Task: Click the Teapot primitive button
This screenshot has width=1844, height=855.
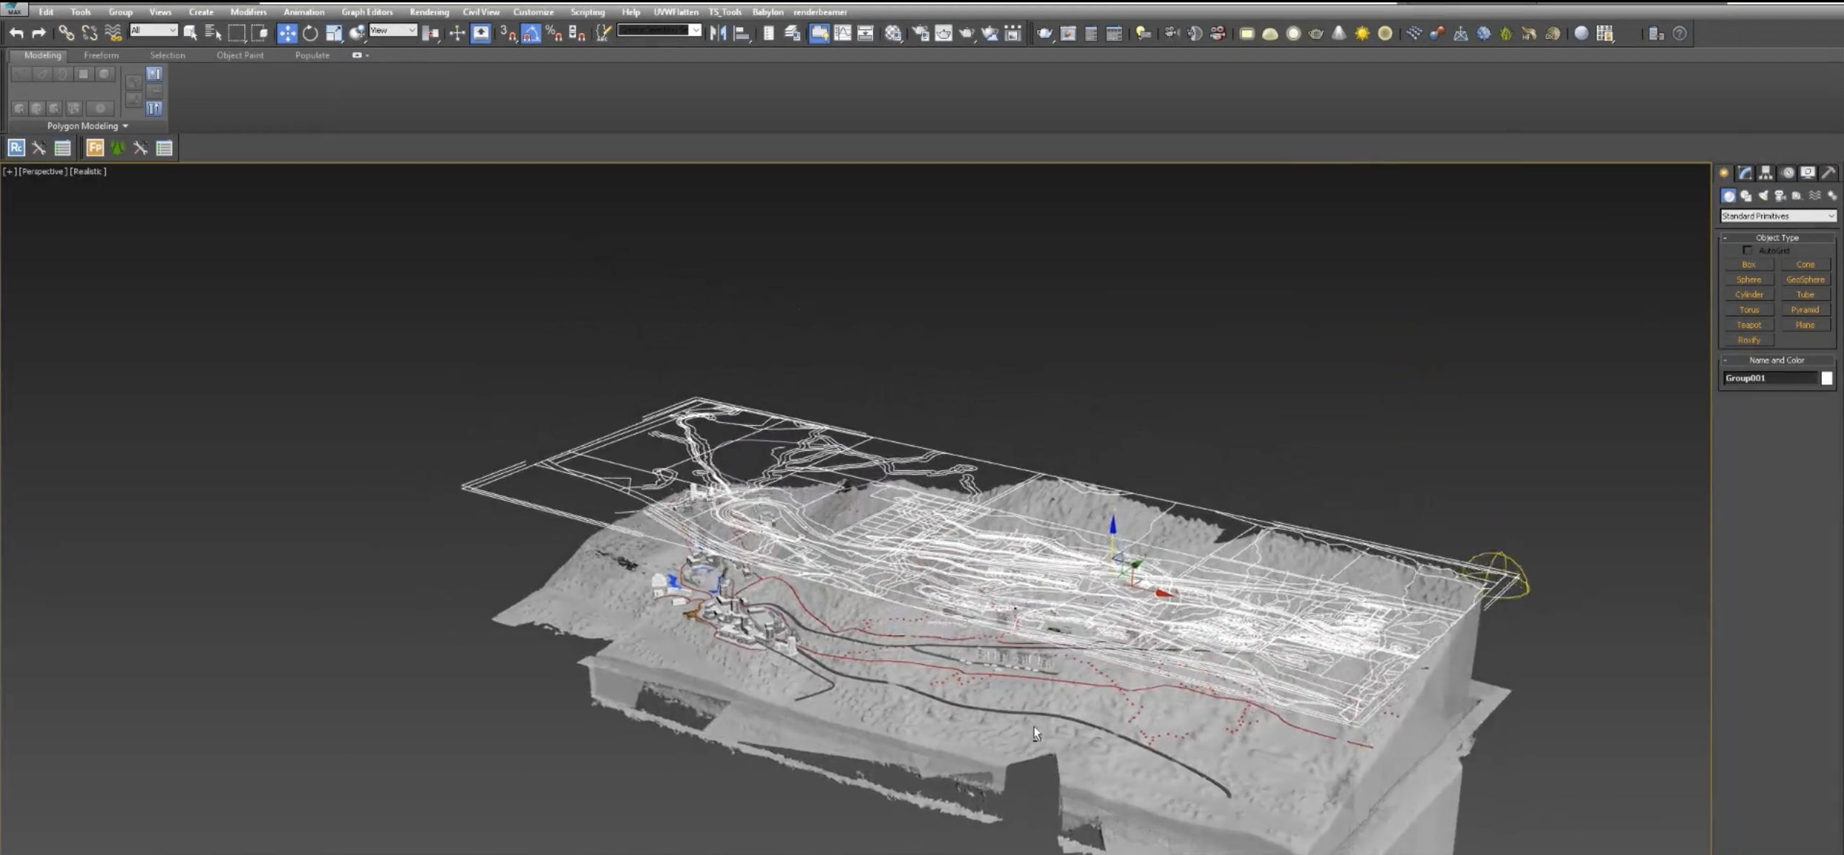Action: [x=1748, y=325]
